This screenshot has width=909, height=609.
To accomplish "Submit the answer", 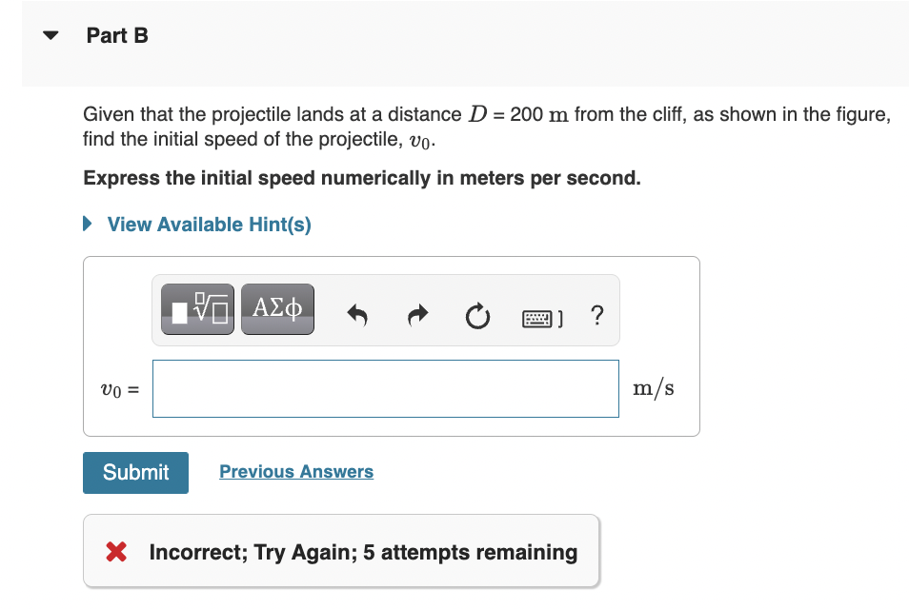I will click(x=135, y=472).
